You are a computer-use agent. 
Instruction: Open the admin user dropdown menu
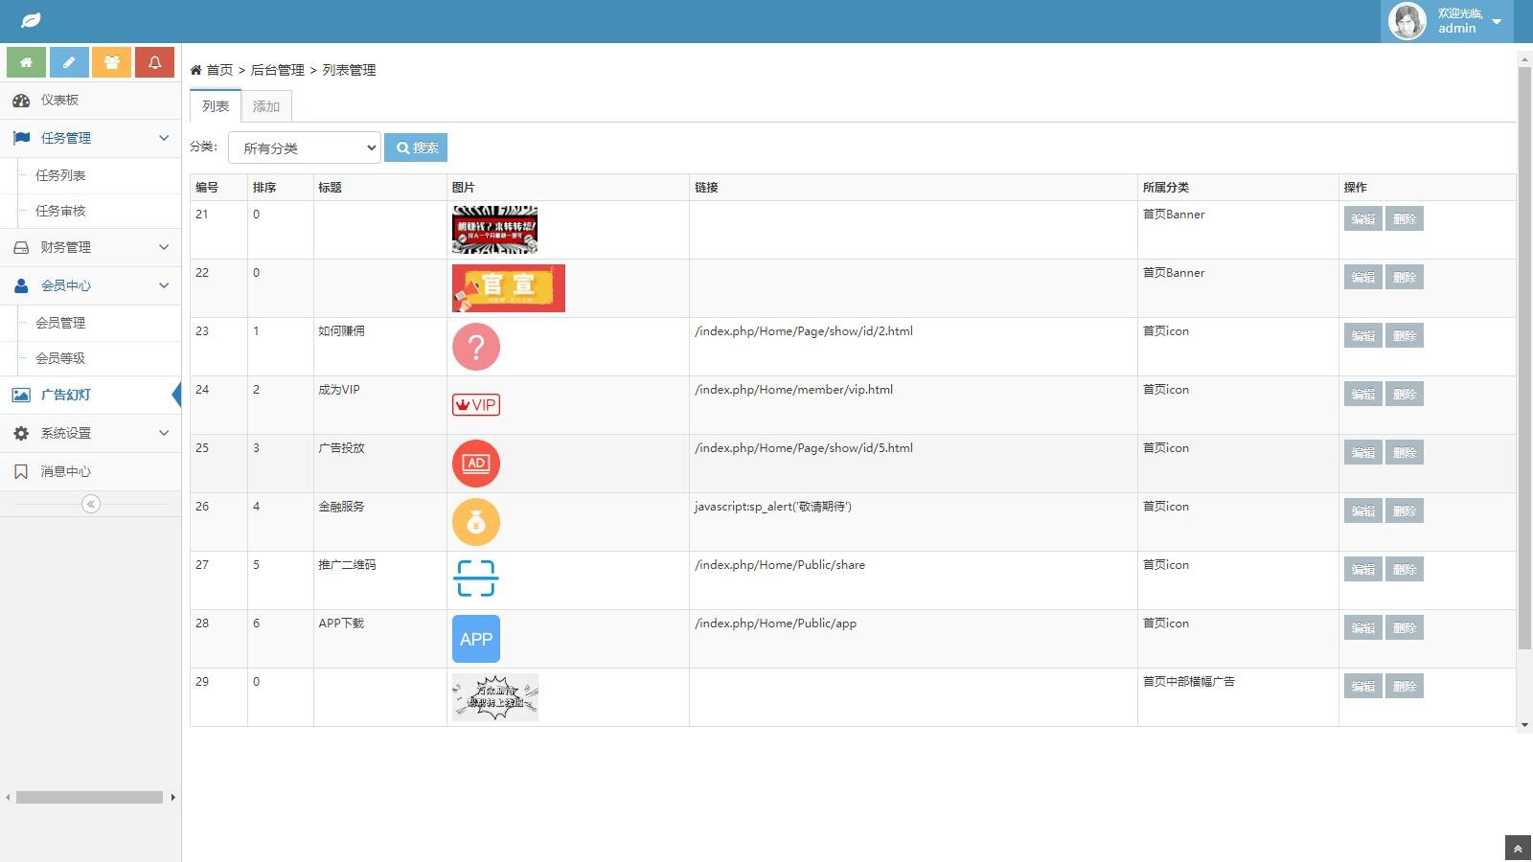click(1447, 21)
